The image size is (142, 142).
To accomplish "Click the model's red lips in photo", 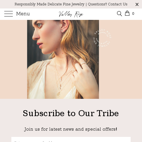I will point(40,45).
